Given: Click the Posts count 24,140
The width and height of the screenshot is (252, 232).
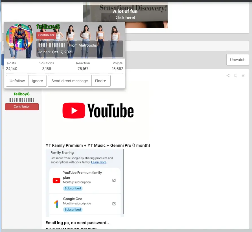Looking at the screenshot, I should 12,69.
